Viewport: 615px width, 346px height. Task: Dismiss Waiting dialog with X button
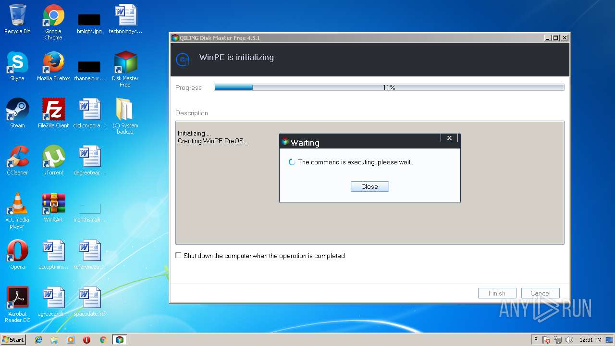(449, 138)
